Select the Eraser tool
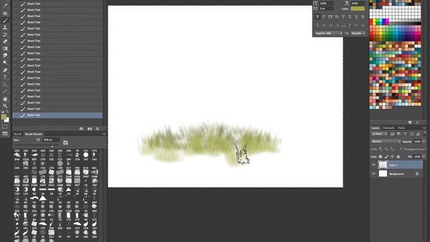 [5, 42]
